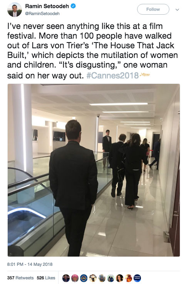The width and height of the screenshot is (191, 284).
Task: Open first liker avatar in row
Action: coord(66,278)
